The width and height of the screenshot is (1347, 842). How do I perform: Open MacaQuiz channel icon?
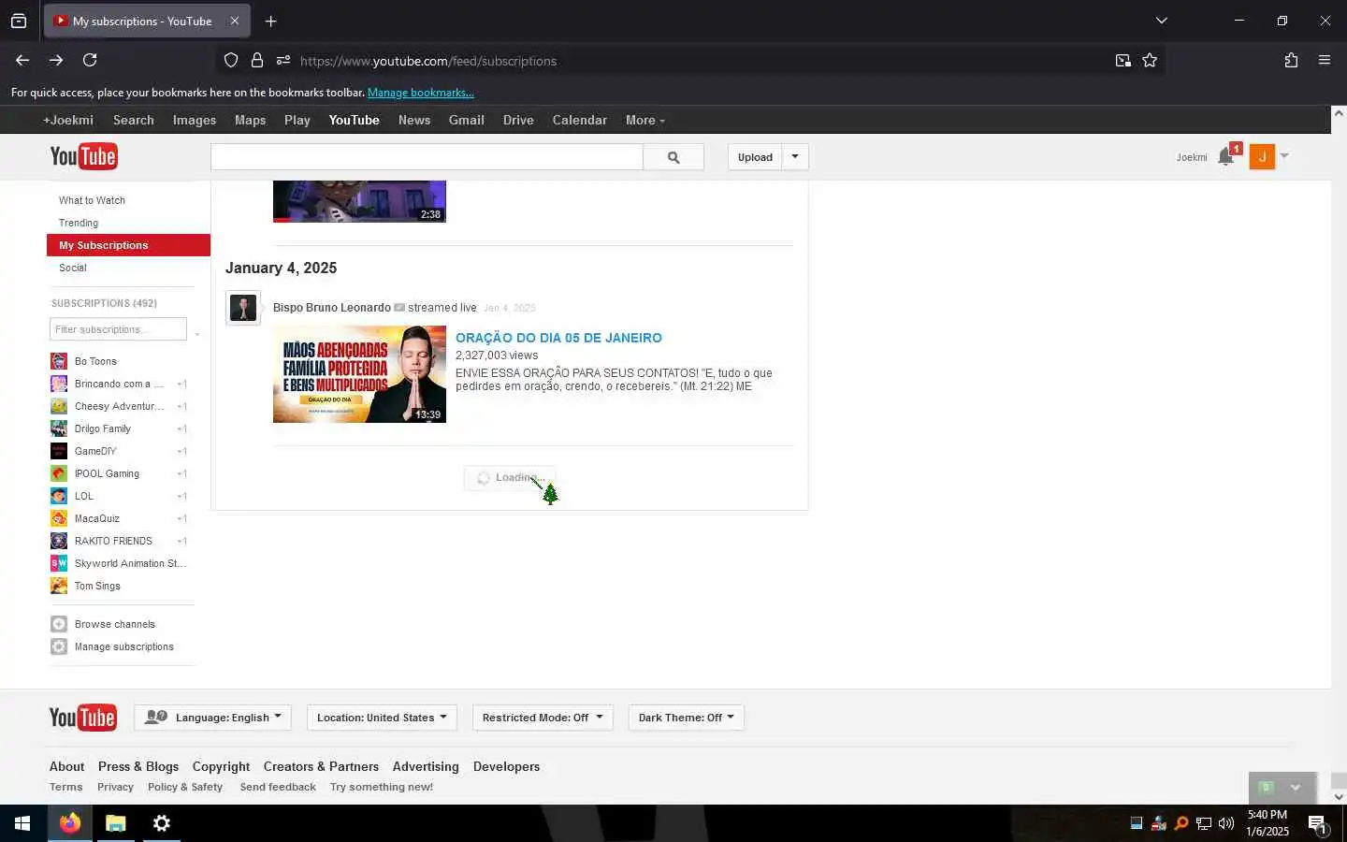tap(59, 518)
